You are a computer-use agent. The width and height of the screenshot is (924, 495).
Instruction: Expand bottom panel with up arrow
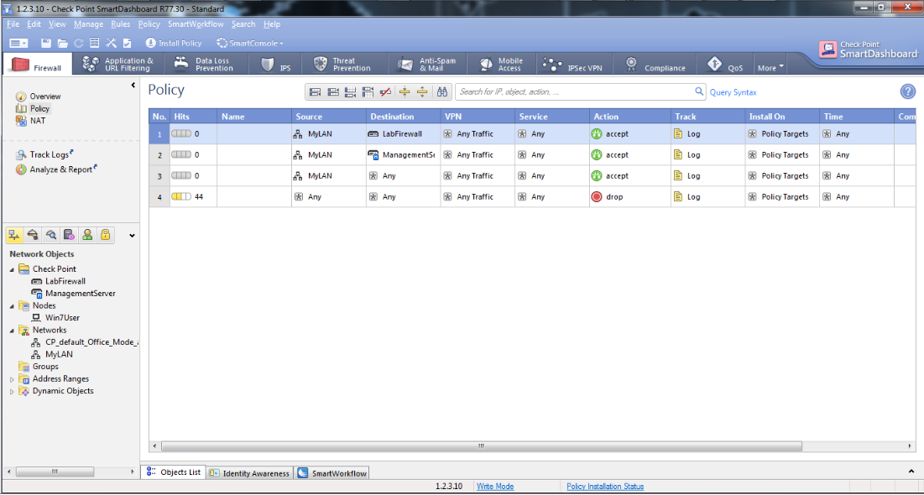(x=911, y=472)
